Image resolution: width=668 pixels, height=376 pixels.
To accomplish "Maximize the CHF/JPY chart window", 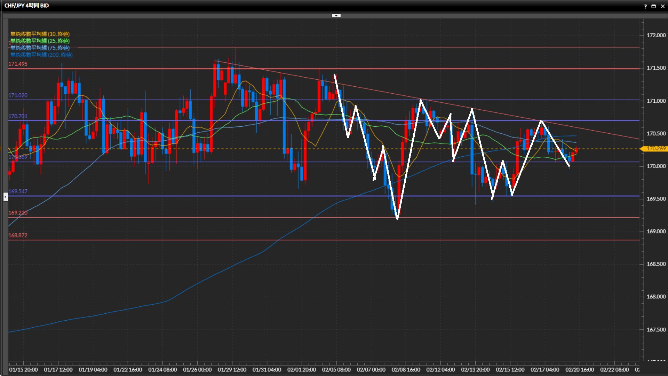I will [x=654, y=6].
